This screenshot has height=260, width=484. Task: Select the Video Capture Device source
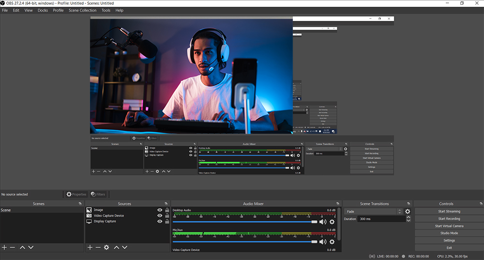coord(108,216)
